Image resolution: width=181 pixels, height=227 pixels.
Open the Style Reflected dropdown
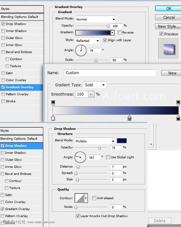coord(88,41)
